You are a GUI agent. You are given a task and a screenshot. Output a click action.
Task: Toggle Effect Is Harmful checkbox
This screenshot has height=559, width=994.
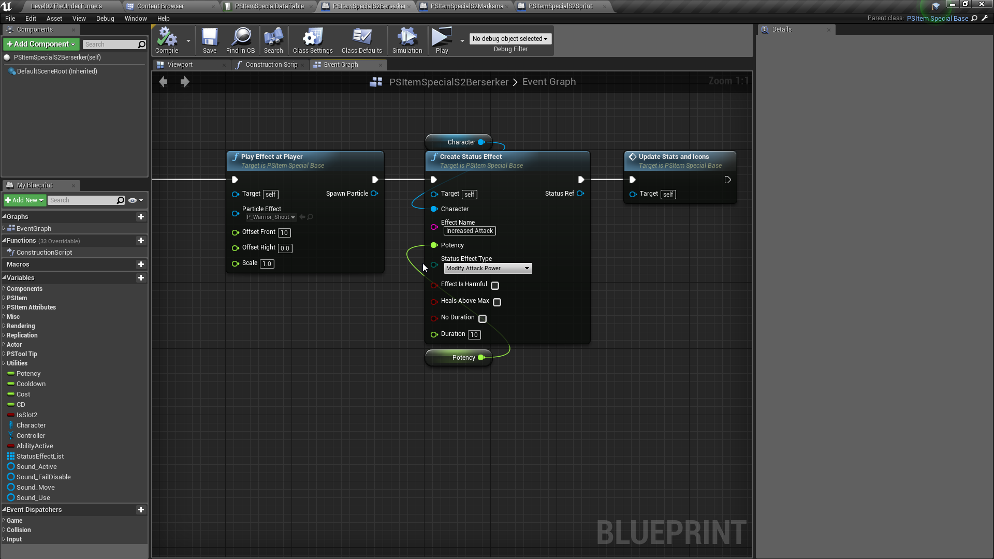click(x=495, y=286)
